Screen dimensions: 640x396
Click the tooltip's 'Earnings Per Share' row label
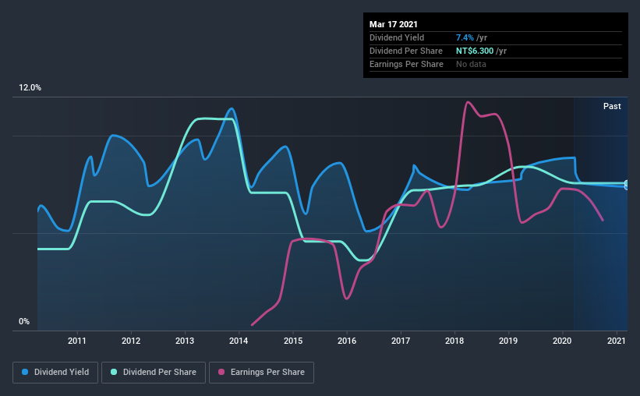pyautogui.click(x=406, y=64)
